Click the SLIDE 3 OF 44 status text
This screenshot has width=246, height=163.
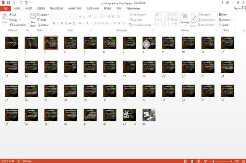pos(7,161)
